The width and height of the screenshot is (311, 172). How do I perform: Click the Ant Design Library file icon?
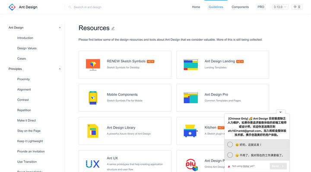tap(93, 131)
